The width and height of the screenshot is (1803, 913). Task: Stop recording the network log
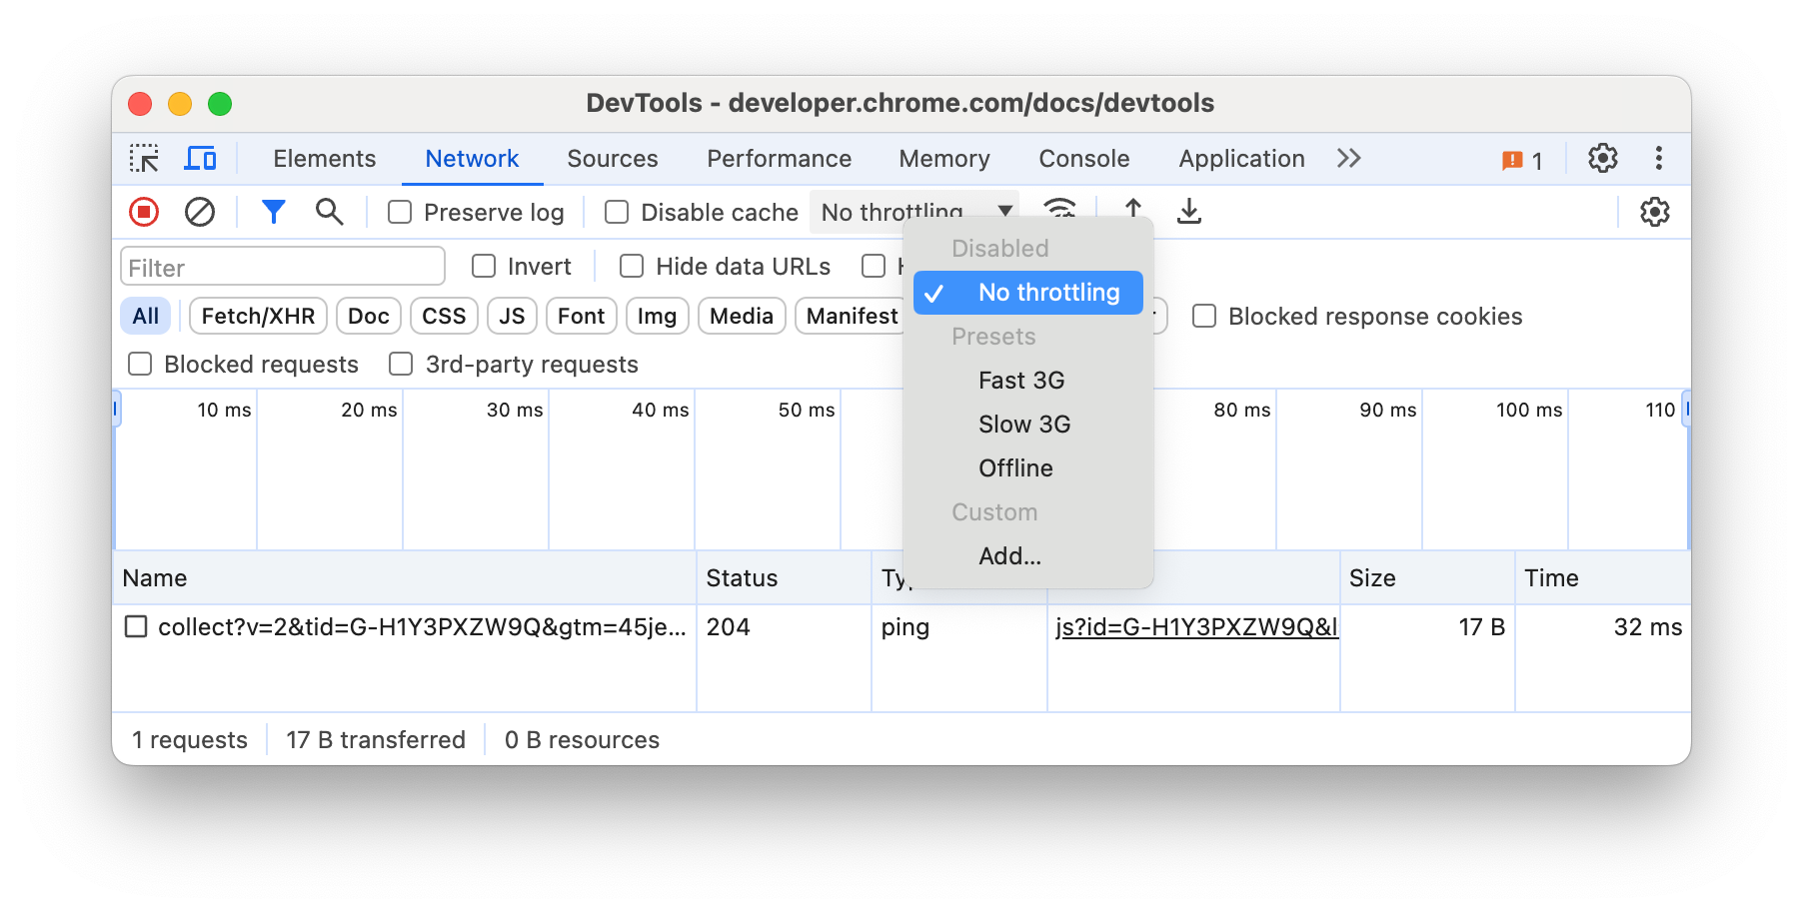pyautogui.click(x=143, y=212)
